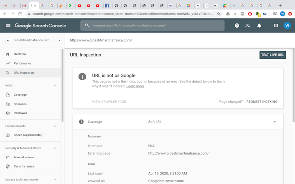Open a new browser tab
This screenshot has height=184, width=295.
coord(280,6)
